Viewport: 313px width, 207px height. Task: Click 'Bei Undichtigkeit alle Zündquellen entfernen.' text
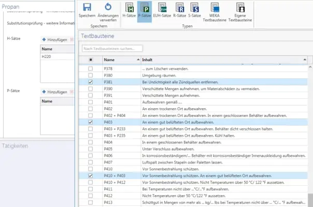point(180,82)
